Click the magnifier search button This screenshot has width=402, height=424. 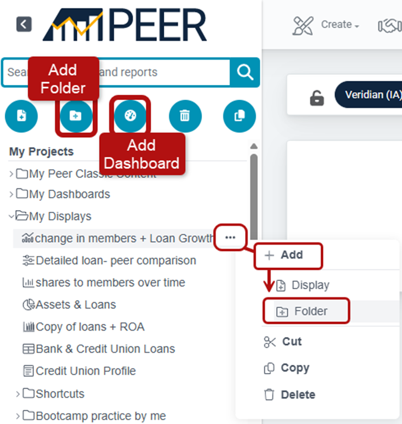(245, 72)
